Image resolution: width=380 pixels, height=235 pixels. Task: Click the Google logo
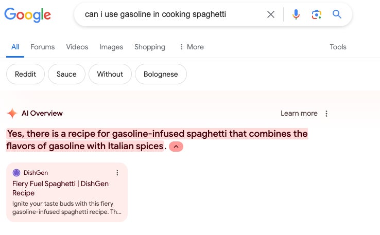coord(27,14)
